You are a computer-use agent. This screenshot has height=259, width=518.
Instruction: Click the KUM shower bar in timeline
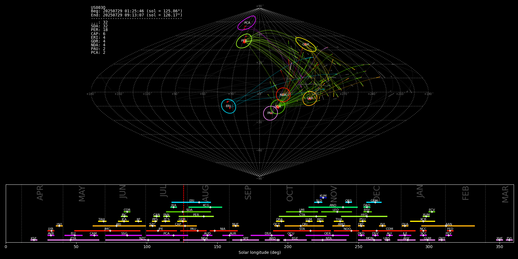pyautogui.click(x=323, y=198)
